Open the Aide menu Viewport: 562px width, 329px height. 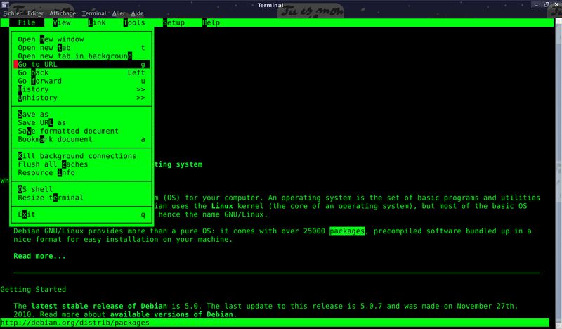pyautogui.click(x=137, y=13)
